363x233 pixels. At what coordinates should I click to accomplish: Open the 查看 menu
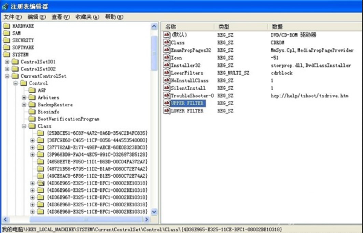[x=60, y=17]
